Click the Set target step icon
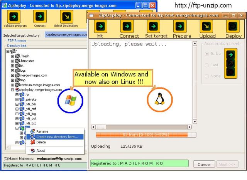The image size is (247, 180). tap(154, 26)
